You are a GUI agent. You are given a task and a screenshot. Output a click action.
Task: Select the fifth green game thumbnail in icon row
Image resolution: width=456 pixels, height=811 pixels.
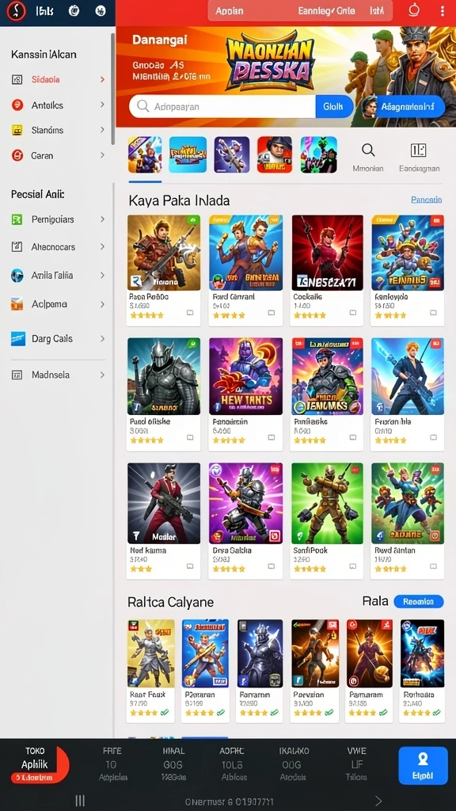pyautogui.click(x=318, y=154)
